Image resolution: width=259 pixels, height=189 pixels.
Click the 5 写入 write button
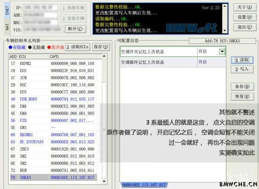242,69
